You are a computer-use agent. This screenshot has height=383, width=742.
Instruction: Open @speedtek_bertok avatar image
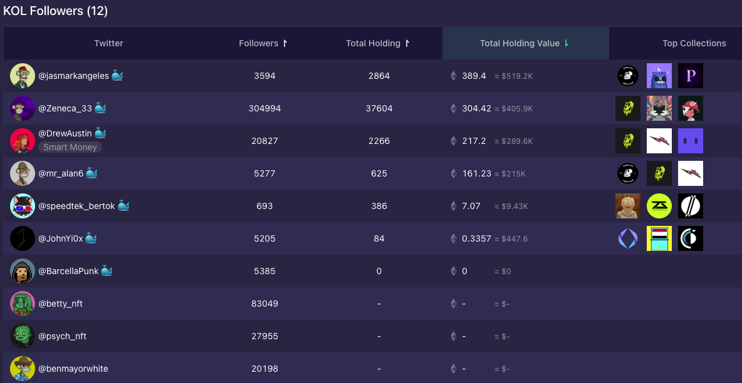point(23,206)
